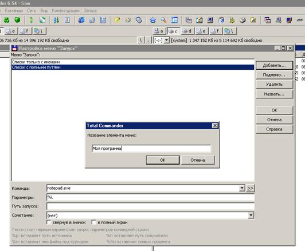Select 'Список только с именами' list entry

133,62
